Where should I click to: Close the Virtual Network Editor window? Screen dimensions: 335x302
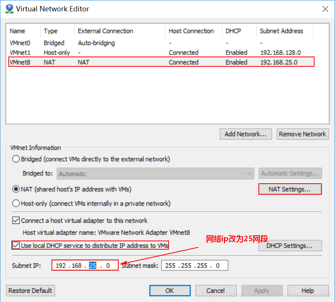(x=325, y=9)
